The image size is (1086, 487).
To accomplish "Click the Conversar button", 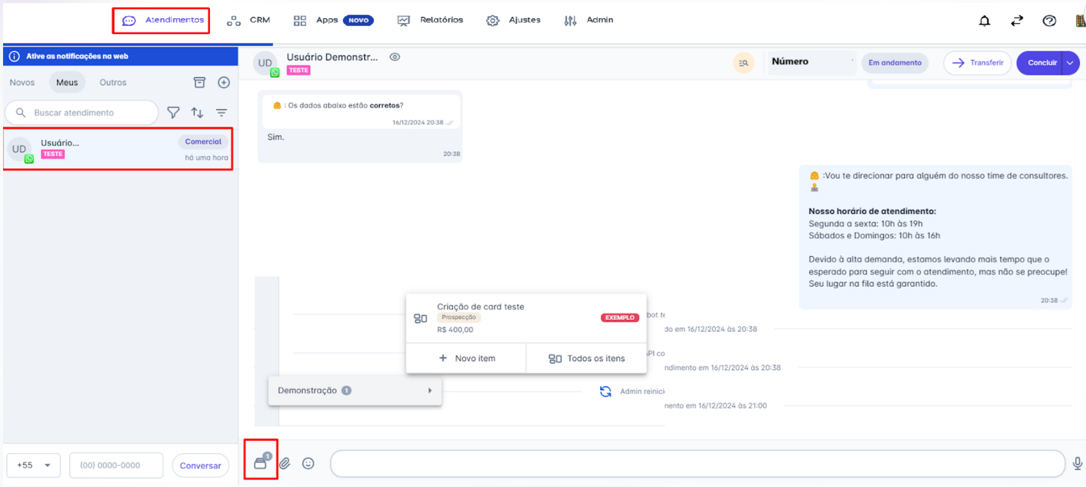I will 200,466.
